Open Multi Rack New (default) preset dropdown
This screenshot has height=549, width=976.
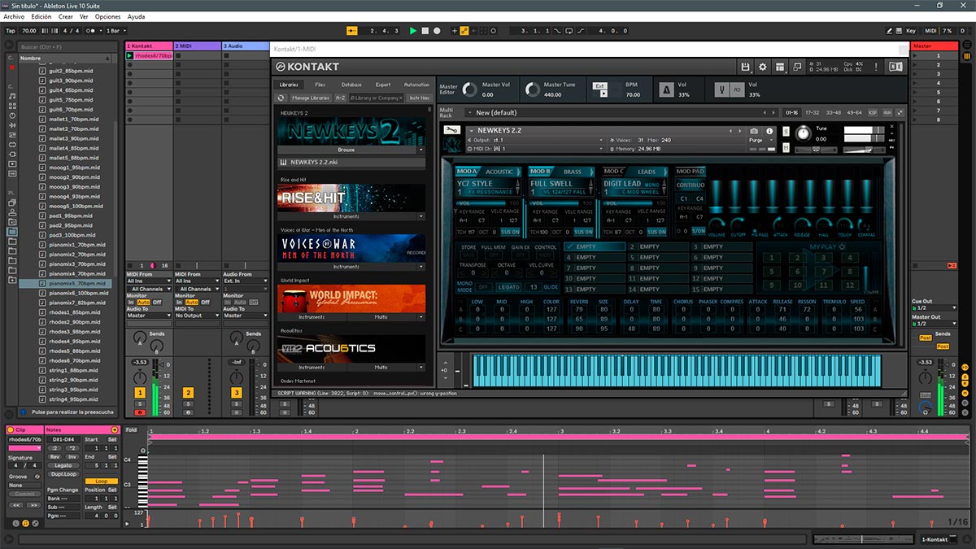[x=621, y=112]
